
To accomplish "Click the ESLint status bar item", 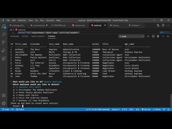I will click(x=157, y=109).
